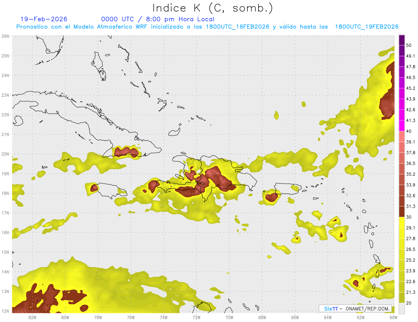Click the colorbar label '43.9'
This screenshot has height=322, width=418.
(410, 99)
